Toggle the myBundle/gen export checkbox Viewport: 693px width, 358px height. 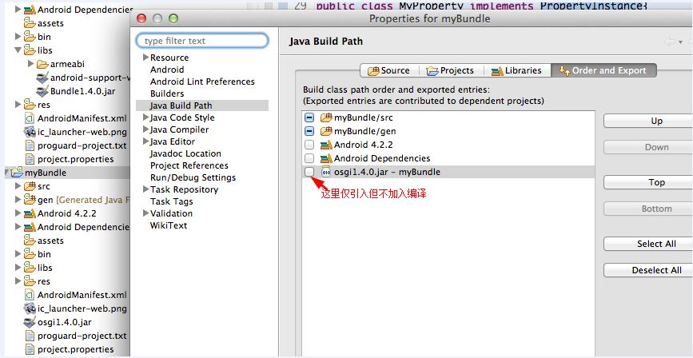point(309,131)
